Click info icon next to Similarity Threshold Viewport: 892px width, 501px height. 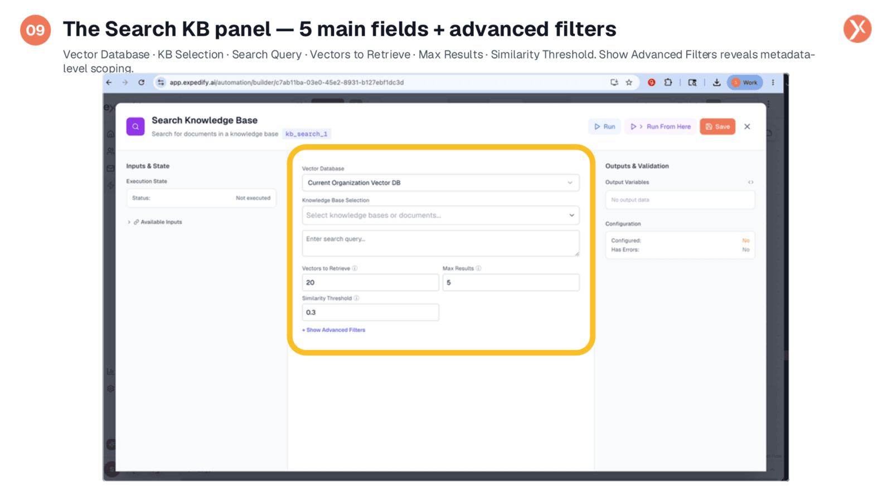[357, 298]
